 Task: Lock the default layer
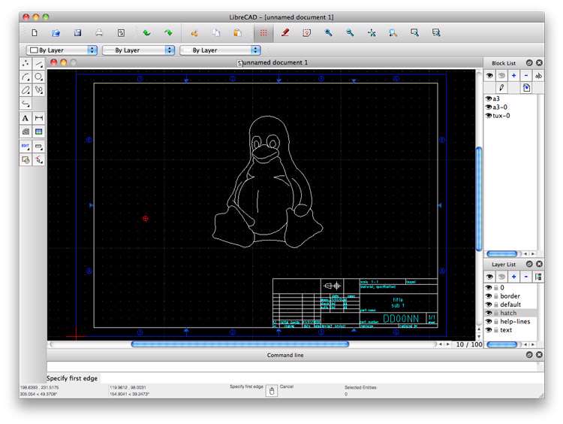pos(496,304)
